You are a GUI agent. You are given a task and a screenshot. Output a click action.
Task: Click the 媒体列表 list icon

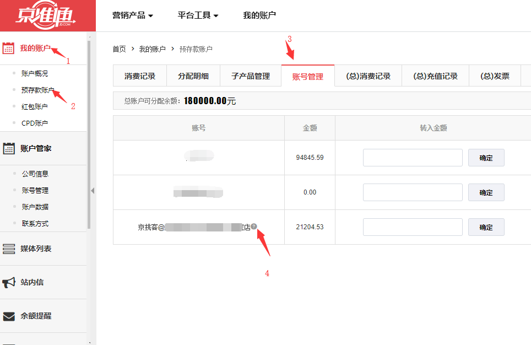[9, 249]
